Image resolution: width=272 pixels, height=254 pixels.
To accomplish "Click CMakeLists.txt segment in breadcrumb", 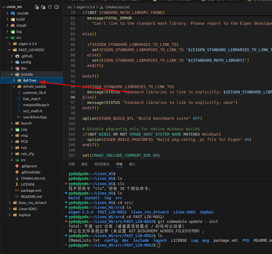I will 117,7.
